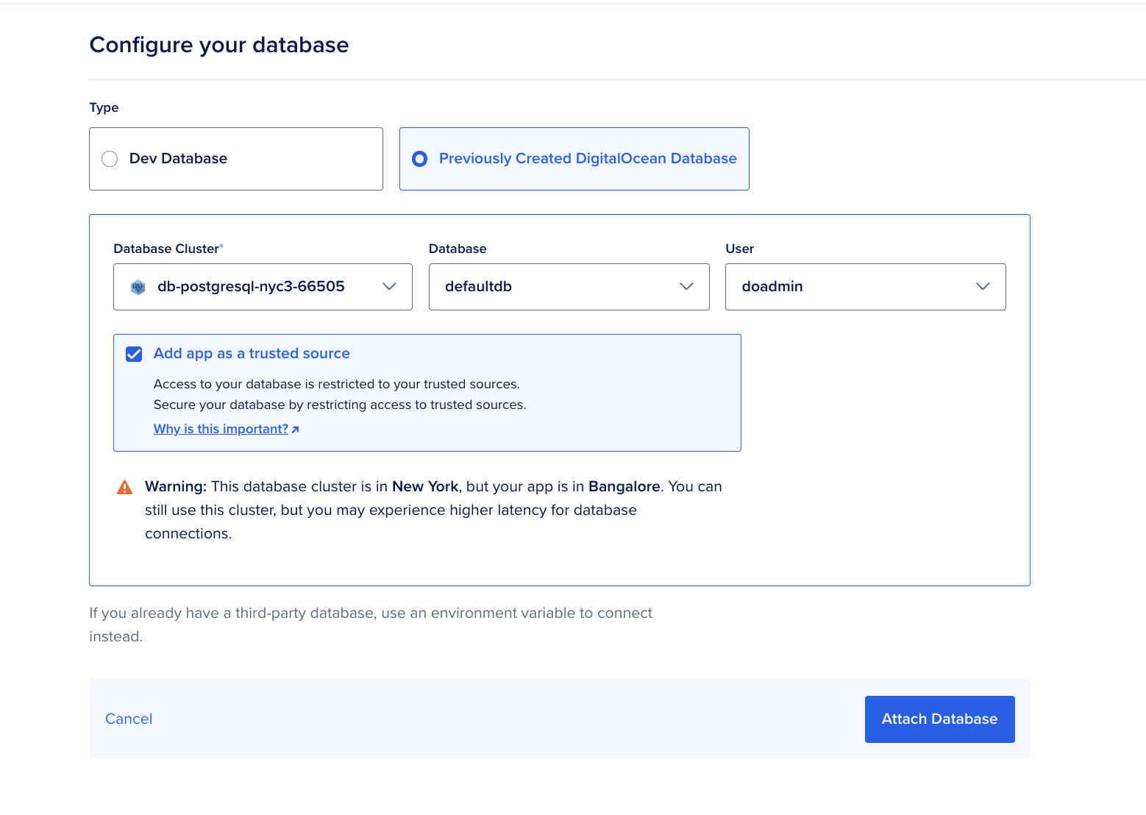Expand the Database dropdown arrow
This screenshot has height=815, width=1146.
pos(686,287)
